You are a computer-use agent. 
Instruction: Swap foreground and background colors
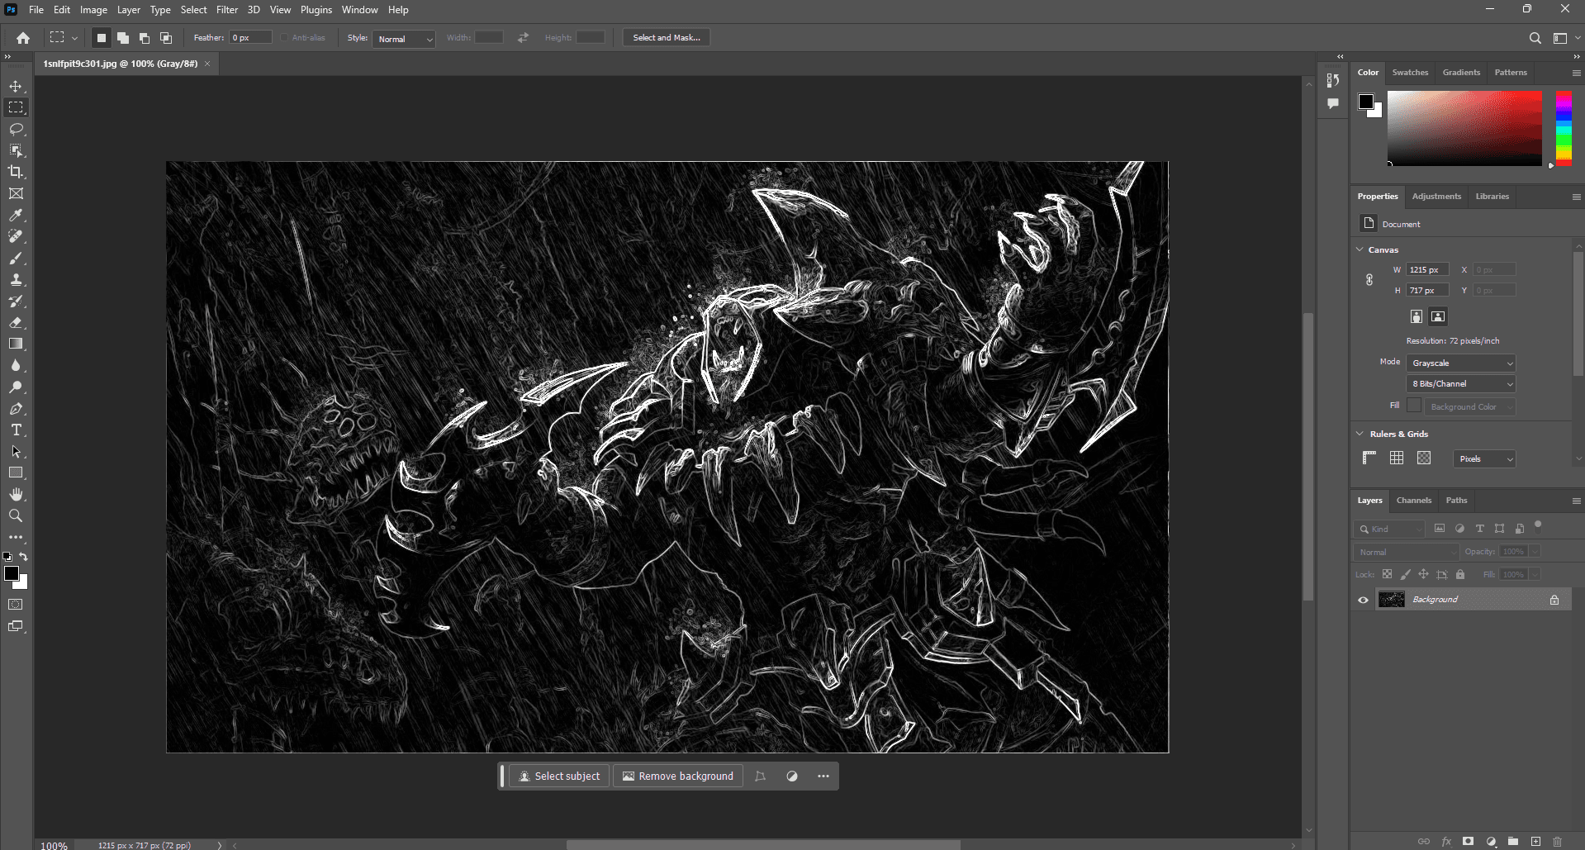pos(24,557)
